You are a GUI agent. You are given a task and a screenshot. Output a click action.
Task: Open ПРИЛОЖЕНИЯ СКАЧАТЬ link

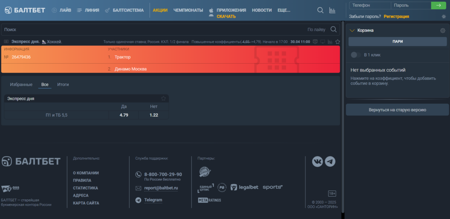pyautogui.click(x=228, y=13)
